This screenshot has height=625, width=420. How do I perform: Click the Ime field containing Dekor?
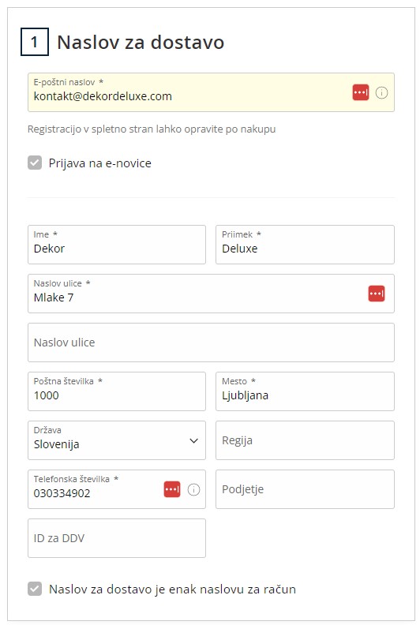click(x=117, y=245)
